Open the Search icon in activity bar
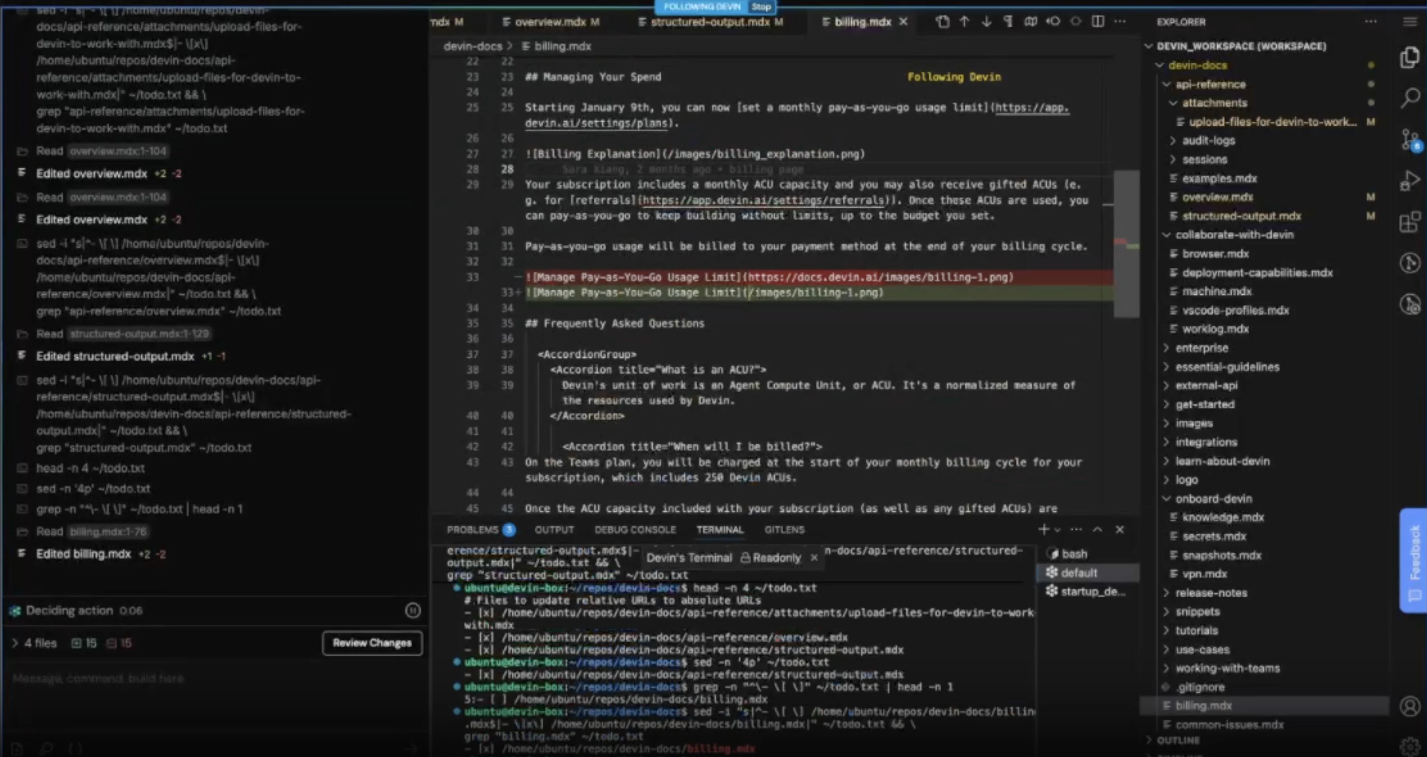The height and width of the screenshot is (757, 1427). click(x=1410, y=98)
